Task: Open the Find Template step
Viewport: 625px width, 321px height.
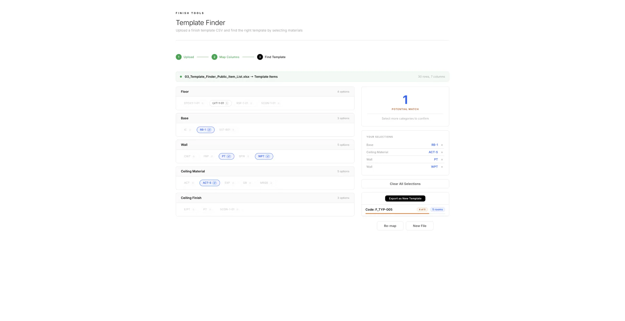Action: (x=260, y=57)
